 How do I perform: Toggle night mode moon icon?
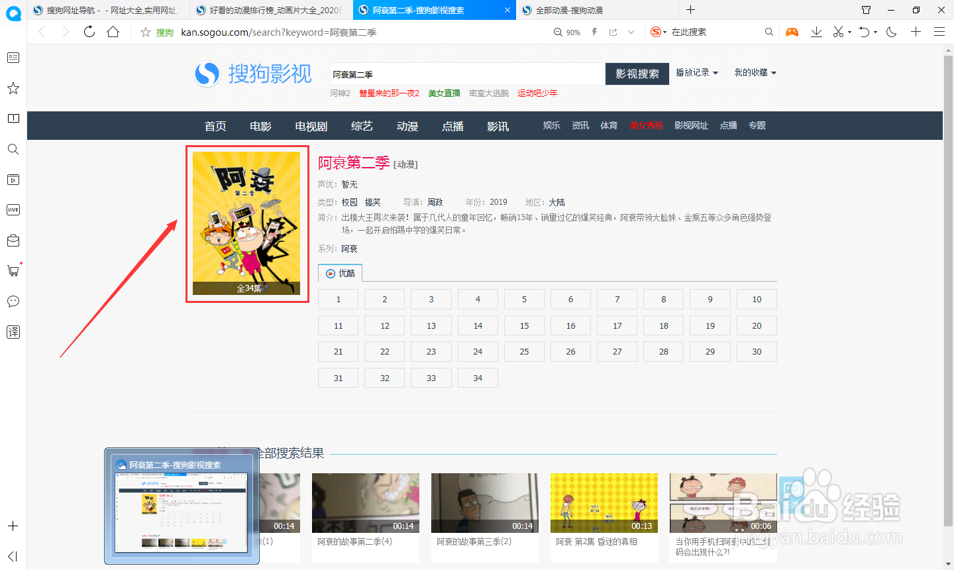892,32
